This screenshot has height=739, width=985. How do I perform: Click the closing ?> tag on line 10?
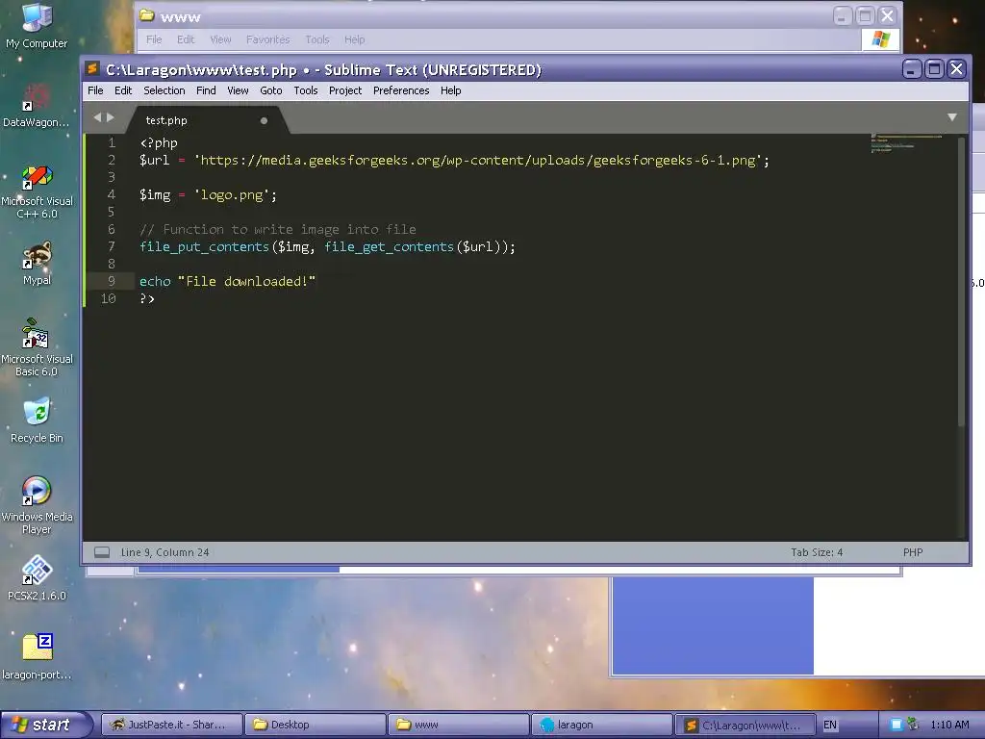pos(147,298)
